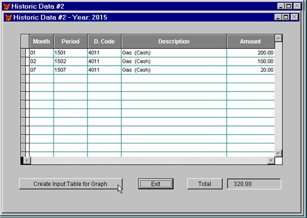Select month cell 01
The height and width of the screenshot is (218, 307).
pos(42,53)
